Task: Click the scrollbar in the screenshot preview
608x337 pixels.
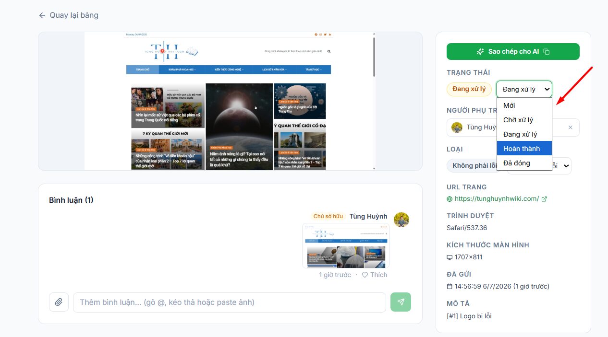Action: [374, 58]
